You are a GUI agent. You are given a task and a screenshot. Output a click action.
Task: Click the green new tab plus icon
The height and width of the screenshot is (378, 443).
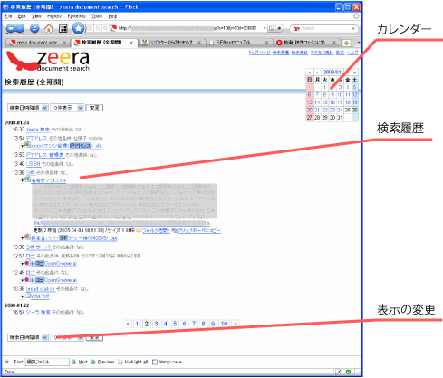point(346,43)
